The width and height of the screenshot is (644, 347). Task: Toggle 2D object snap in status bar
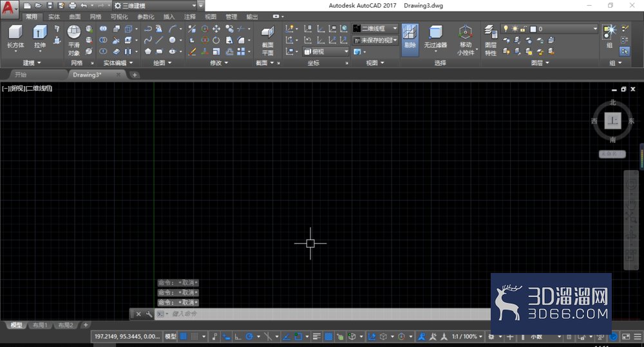(x=298, y=336)
